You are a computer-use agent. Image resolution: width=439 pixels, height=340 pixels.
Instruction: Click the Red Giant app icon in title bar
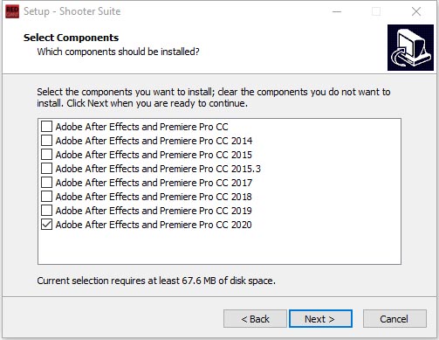coord(12,11)
